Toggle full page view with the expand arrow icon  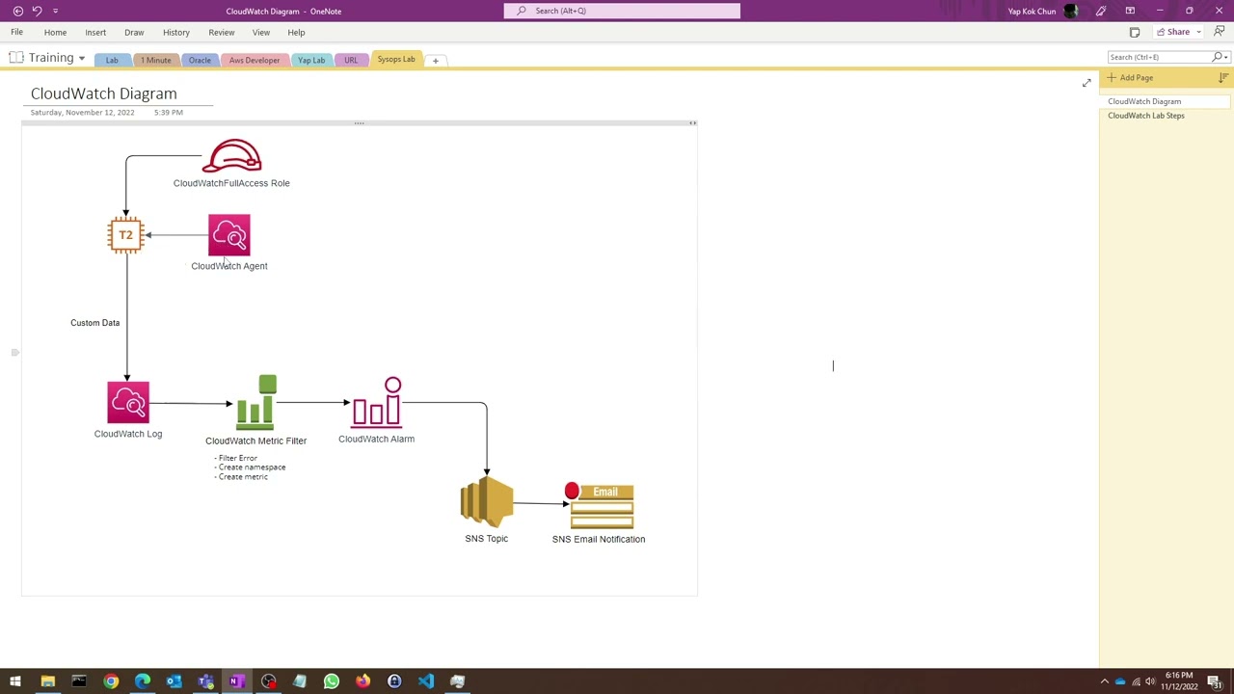(x=1086, y=83)
